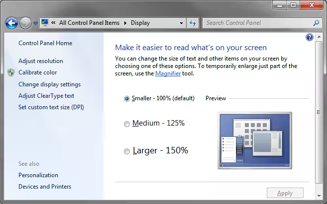Expand the address bar history dropdown
Screen dimensions: 327x204
click(182, 23)
